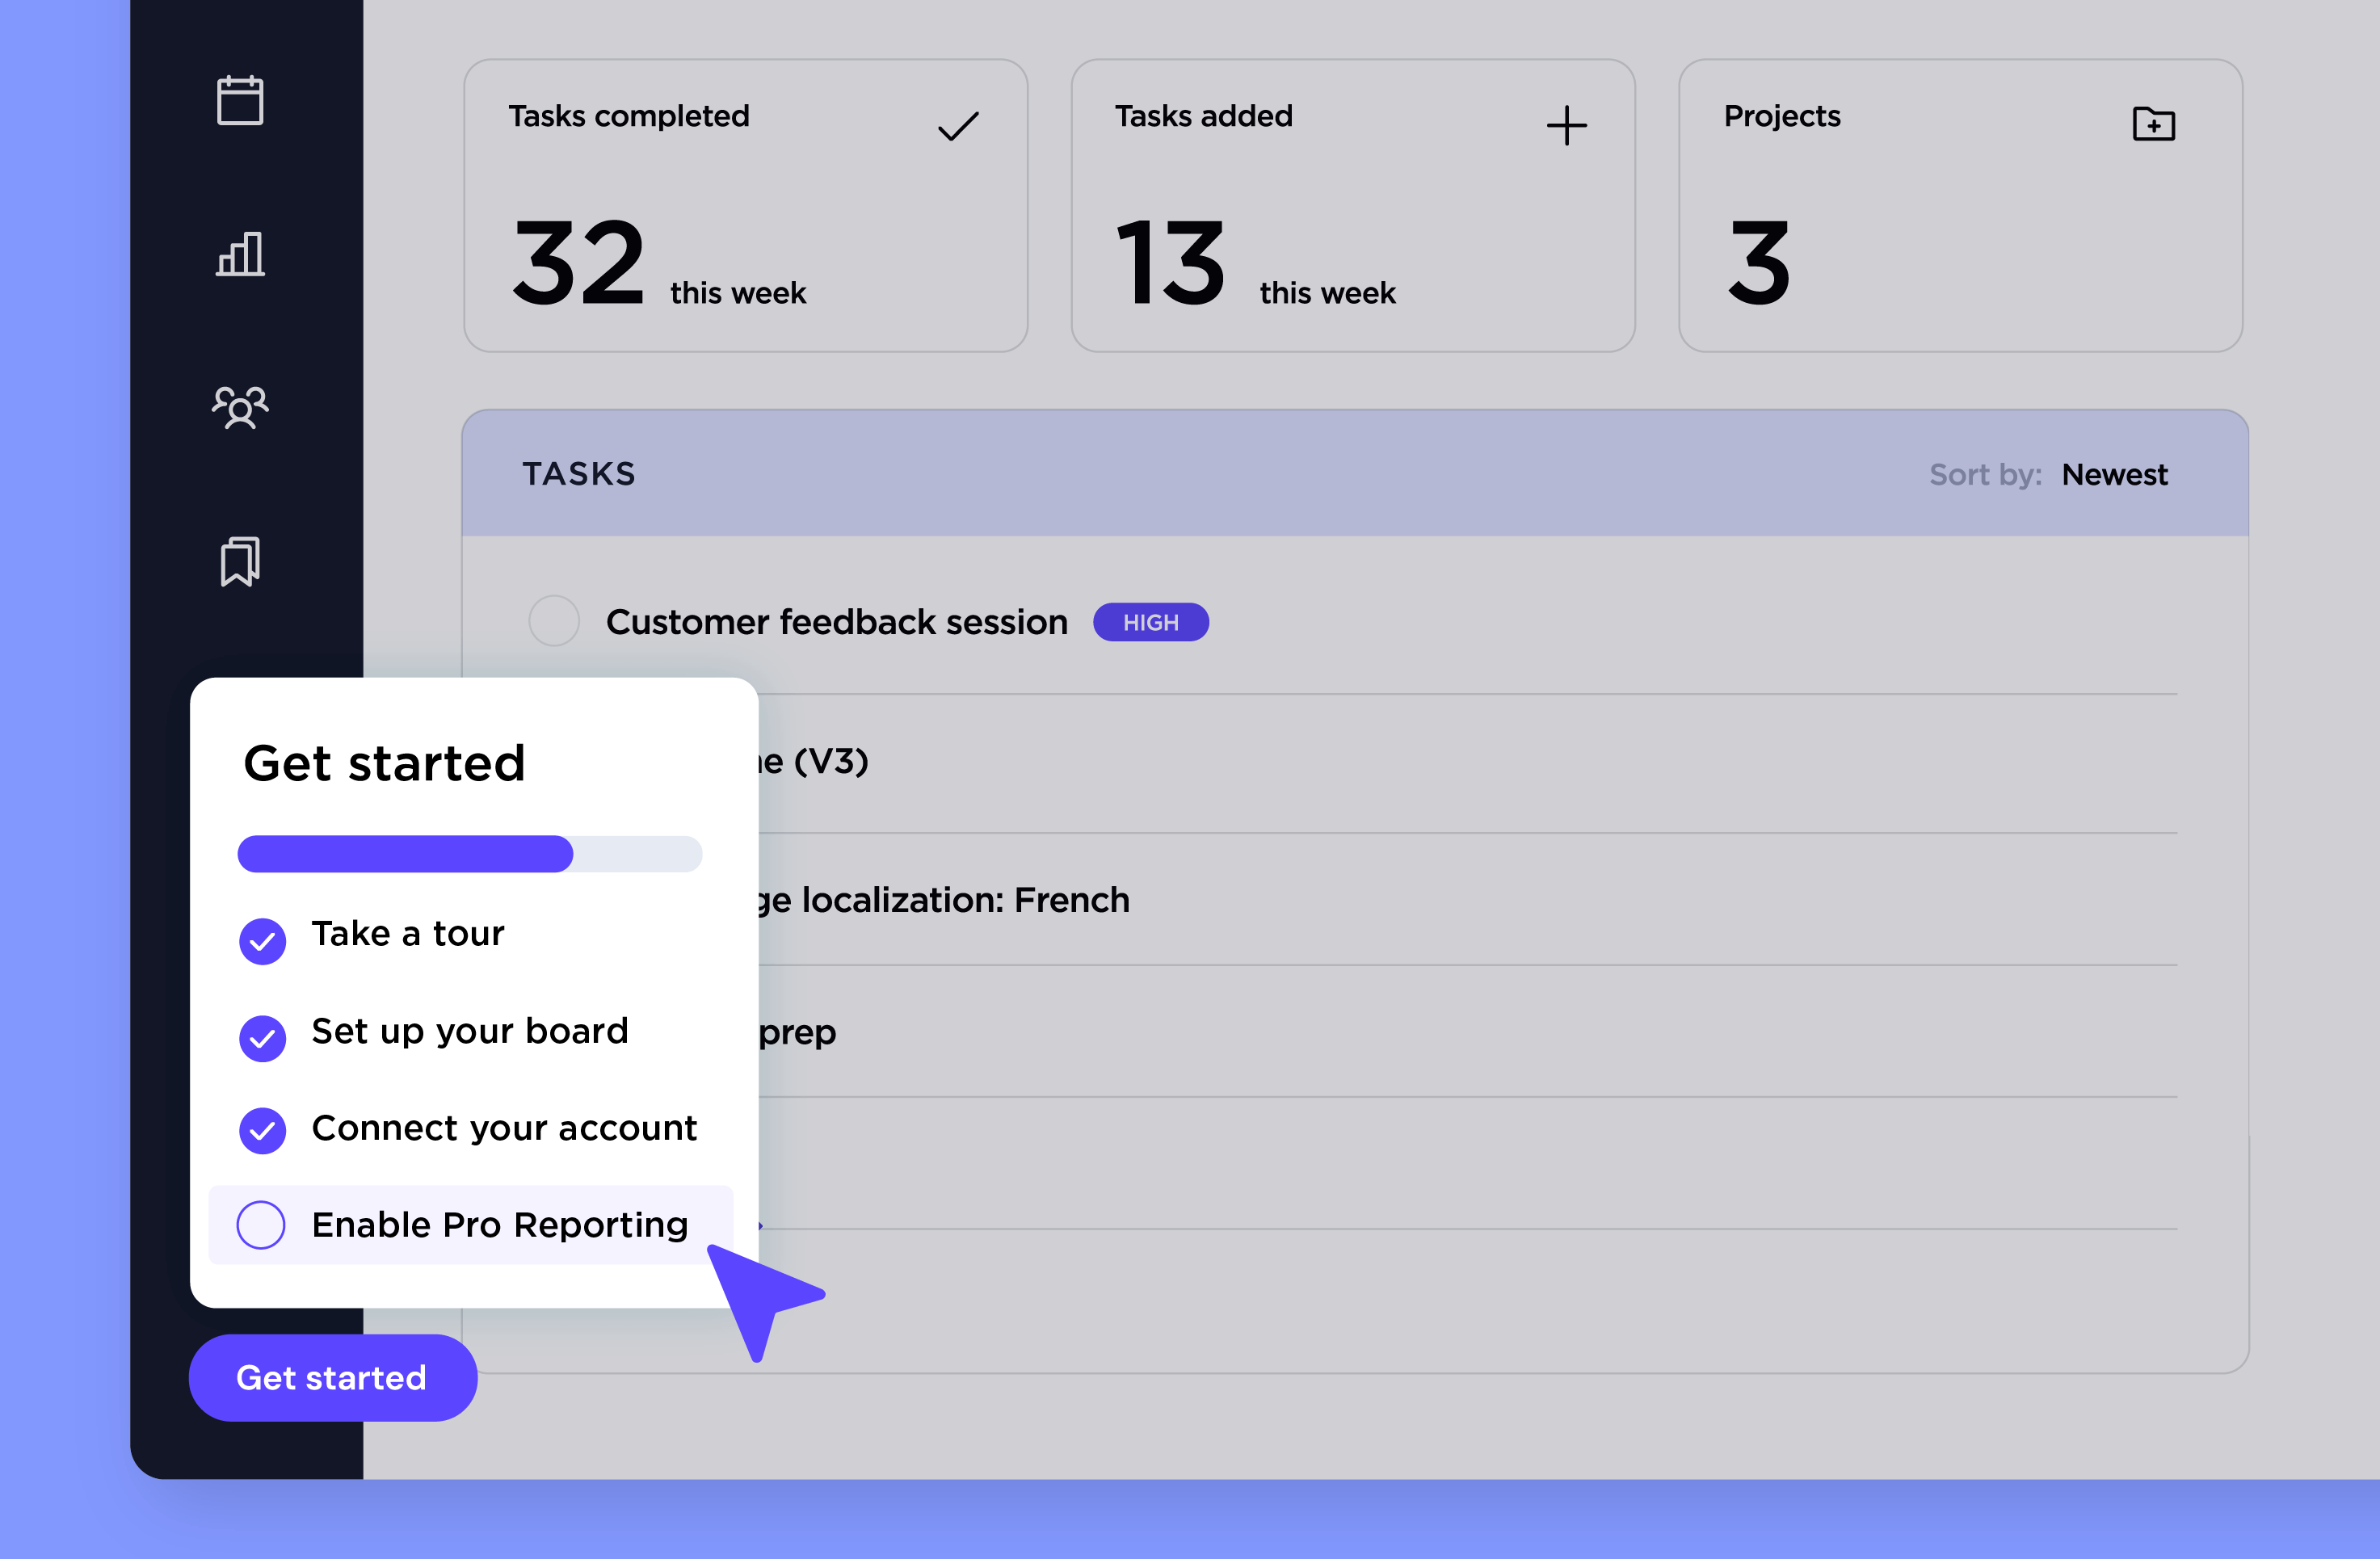2380x1559 pixels.
Task: Toggle the Enable Pro Reporting circle
Action: pos(261,1225)
